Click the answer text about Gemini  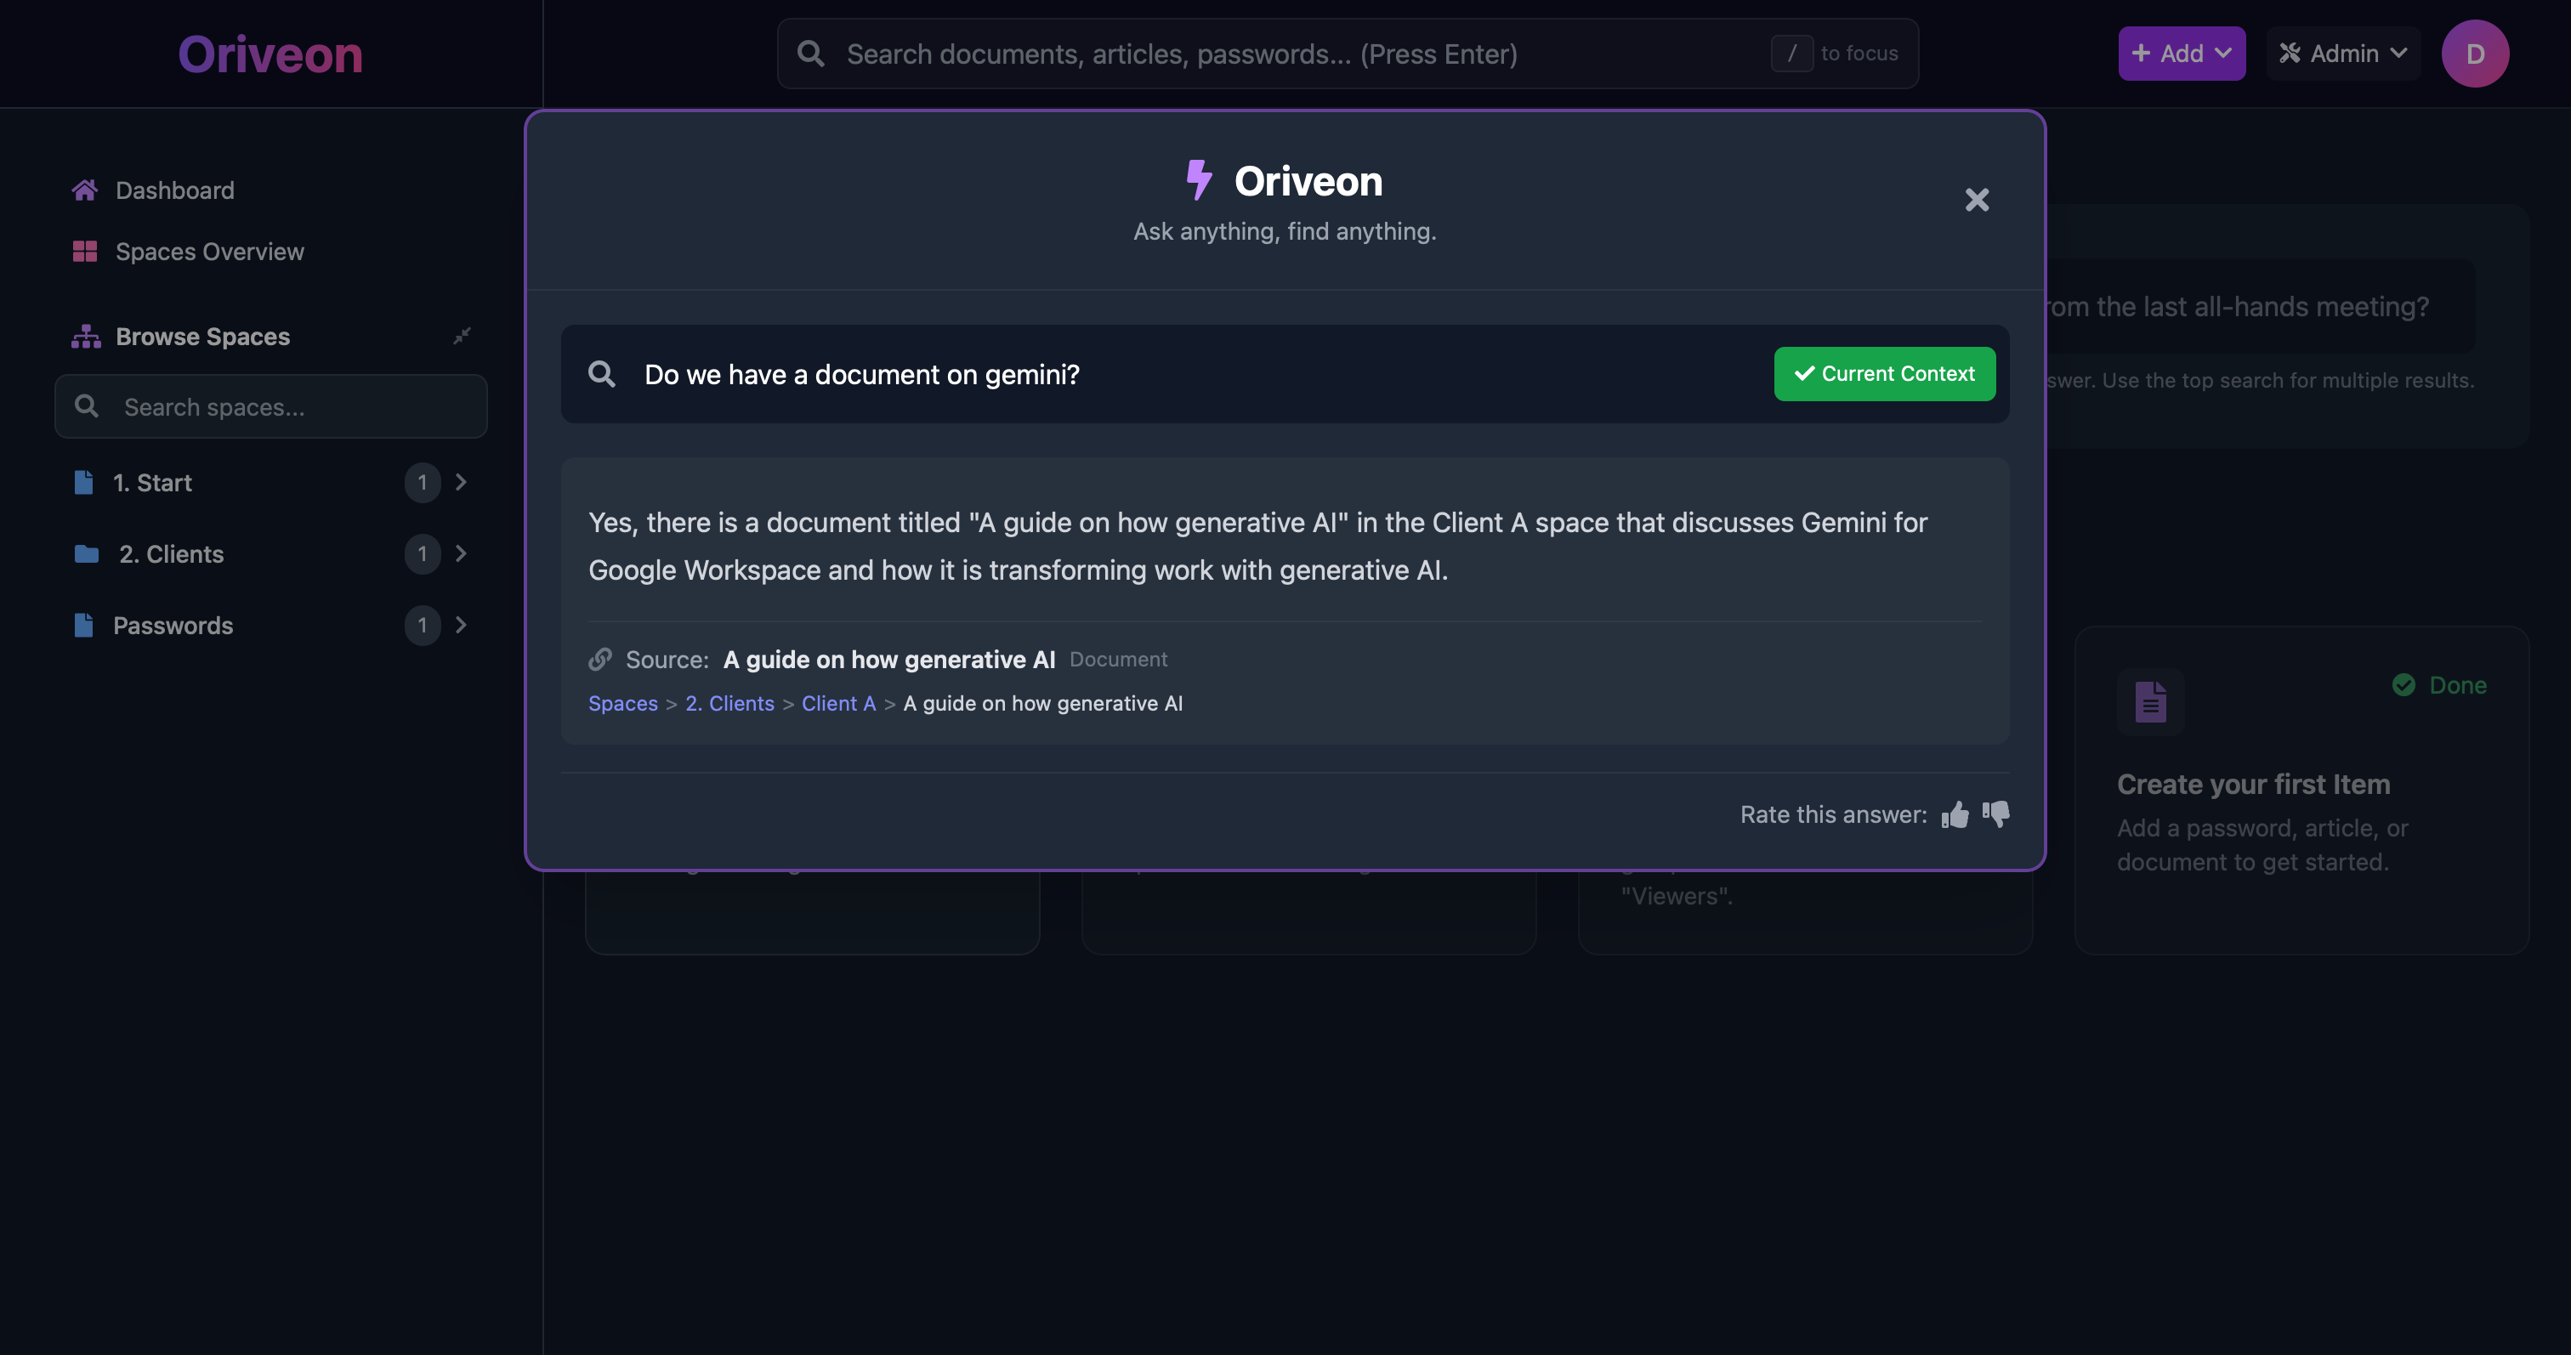pos(1257,546)
